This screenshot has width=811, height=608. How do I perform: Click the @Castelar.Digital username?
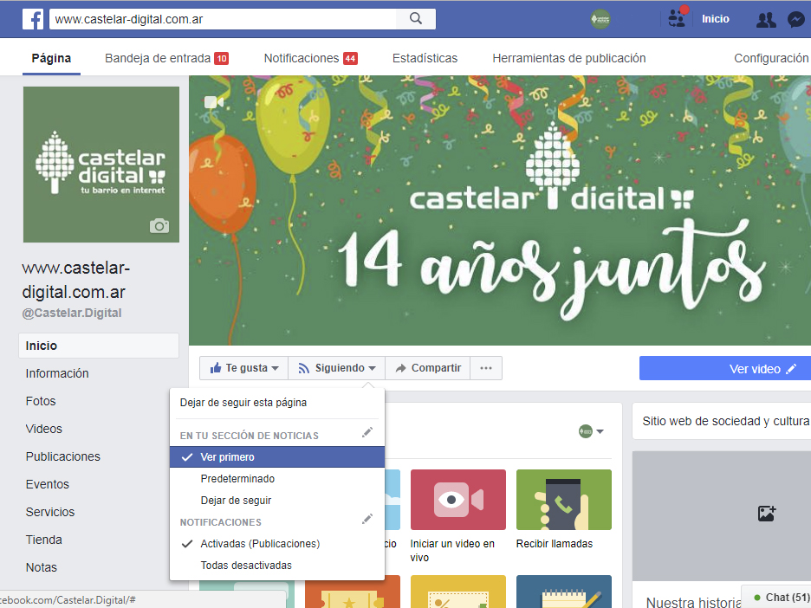click(72, 313)
